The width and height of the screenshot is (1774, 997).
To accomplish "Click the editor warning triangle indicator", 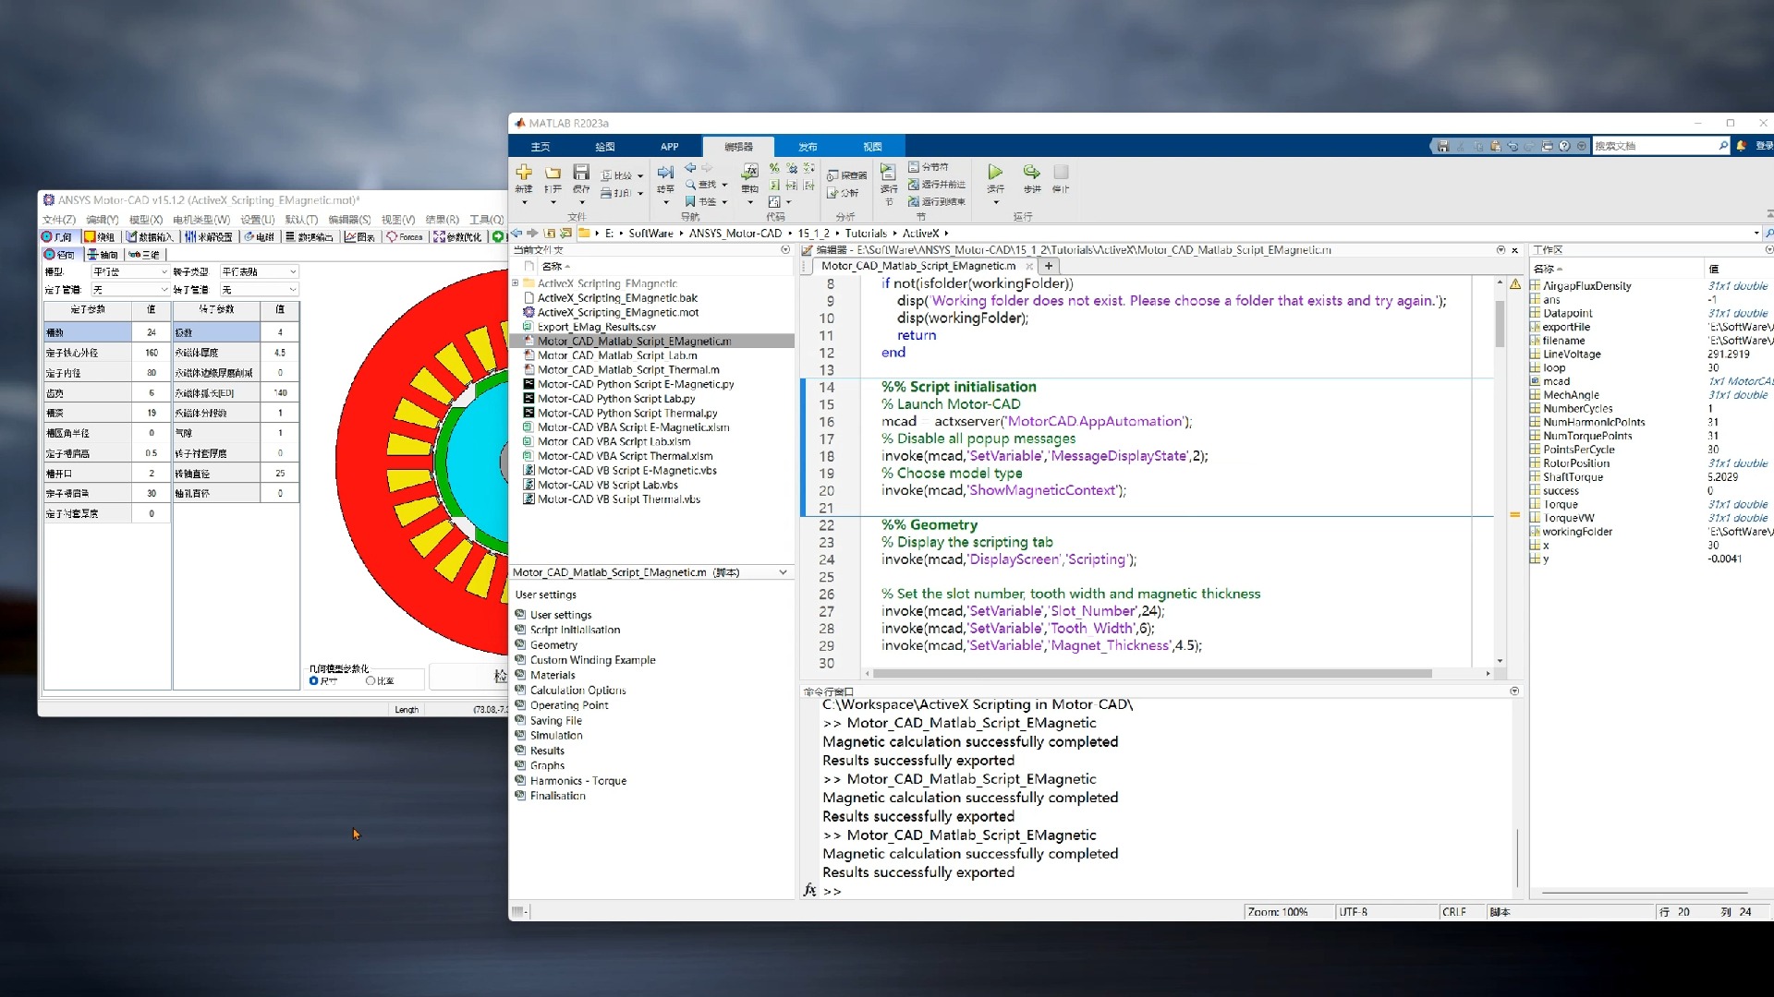I will (1515, 284).
